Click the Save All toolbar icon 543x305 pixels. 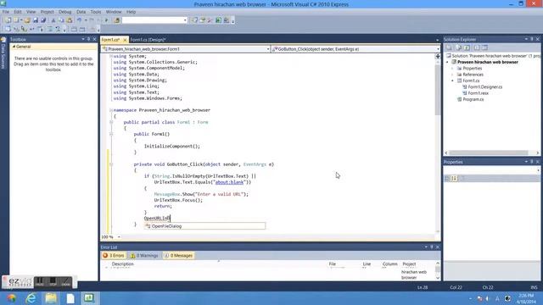coord(43,20)
